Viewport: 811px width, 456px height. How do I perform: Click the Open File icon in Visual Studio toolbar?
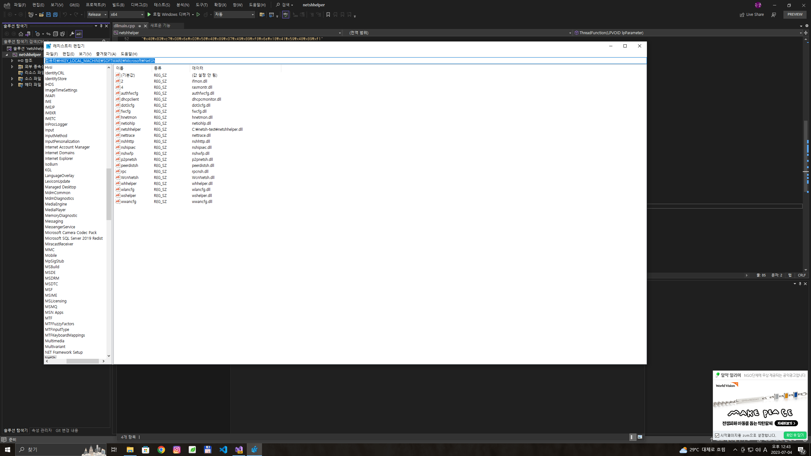(41, 15)
